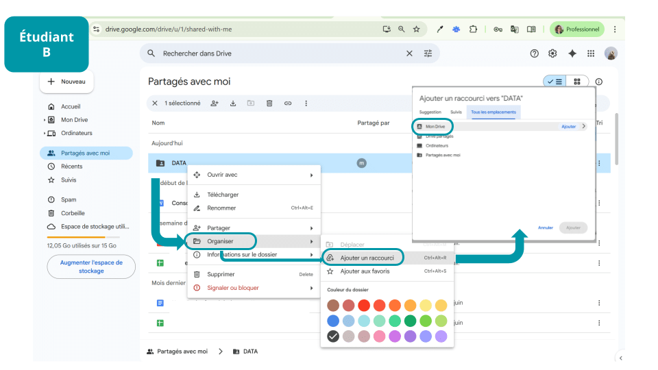Select Ajouter un raccourci menu entry
Viewport: 658px width, 370px height.
[367, 258]
